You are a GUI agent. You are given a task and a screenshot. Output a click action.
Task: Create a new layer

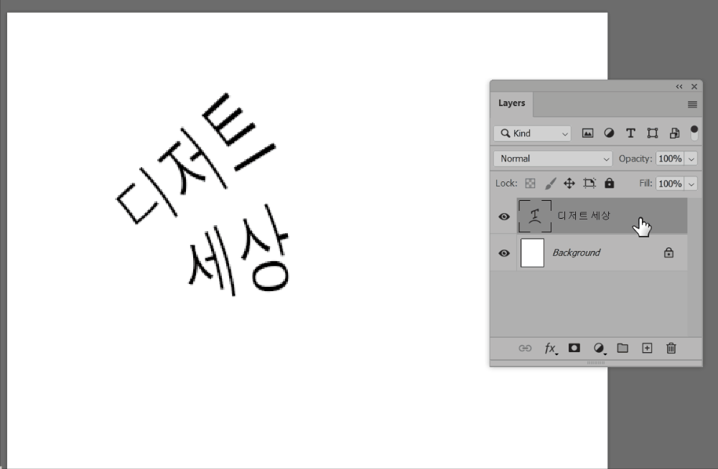(x=647, y=349)
